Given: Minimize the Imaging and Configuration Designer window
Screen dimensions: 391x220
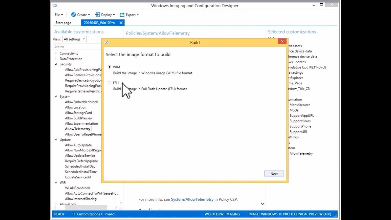Looking at the screenshot, I should click(x=314, y=5).
